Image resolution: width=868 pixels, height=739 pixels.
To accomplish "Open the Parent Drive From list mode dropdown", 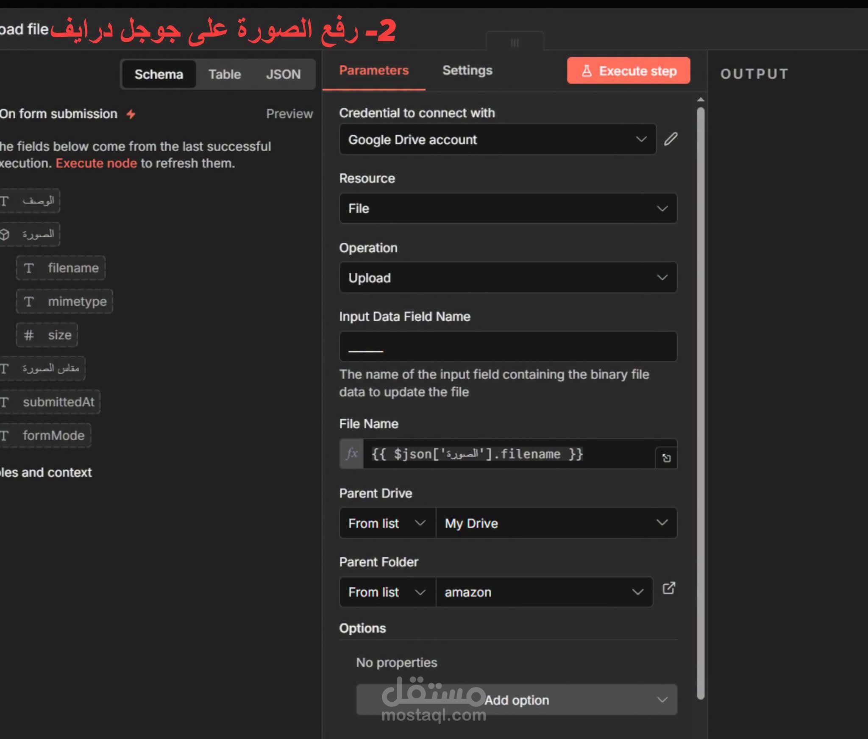I will point(387,523).
